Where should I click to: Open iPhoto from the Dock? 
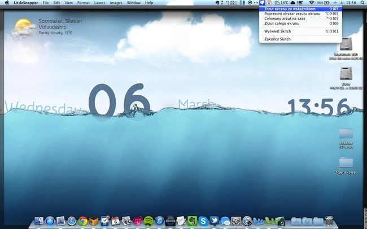pyautogui.click(x=126, y=221)
